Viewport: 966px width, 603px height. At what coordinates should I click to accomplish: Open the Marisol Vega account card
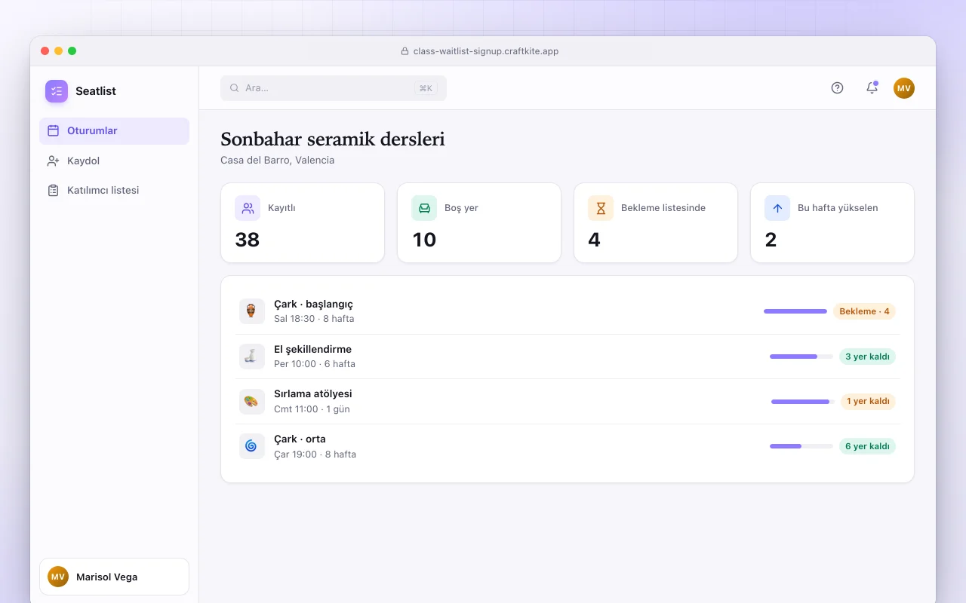click(114, 577)
